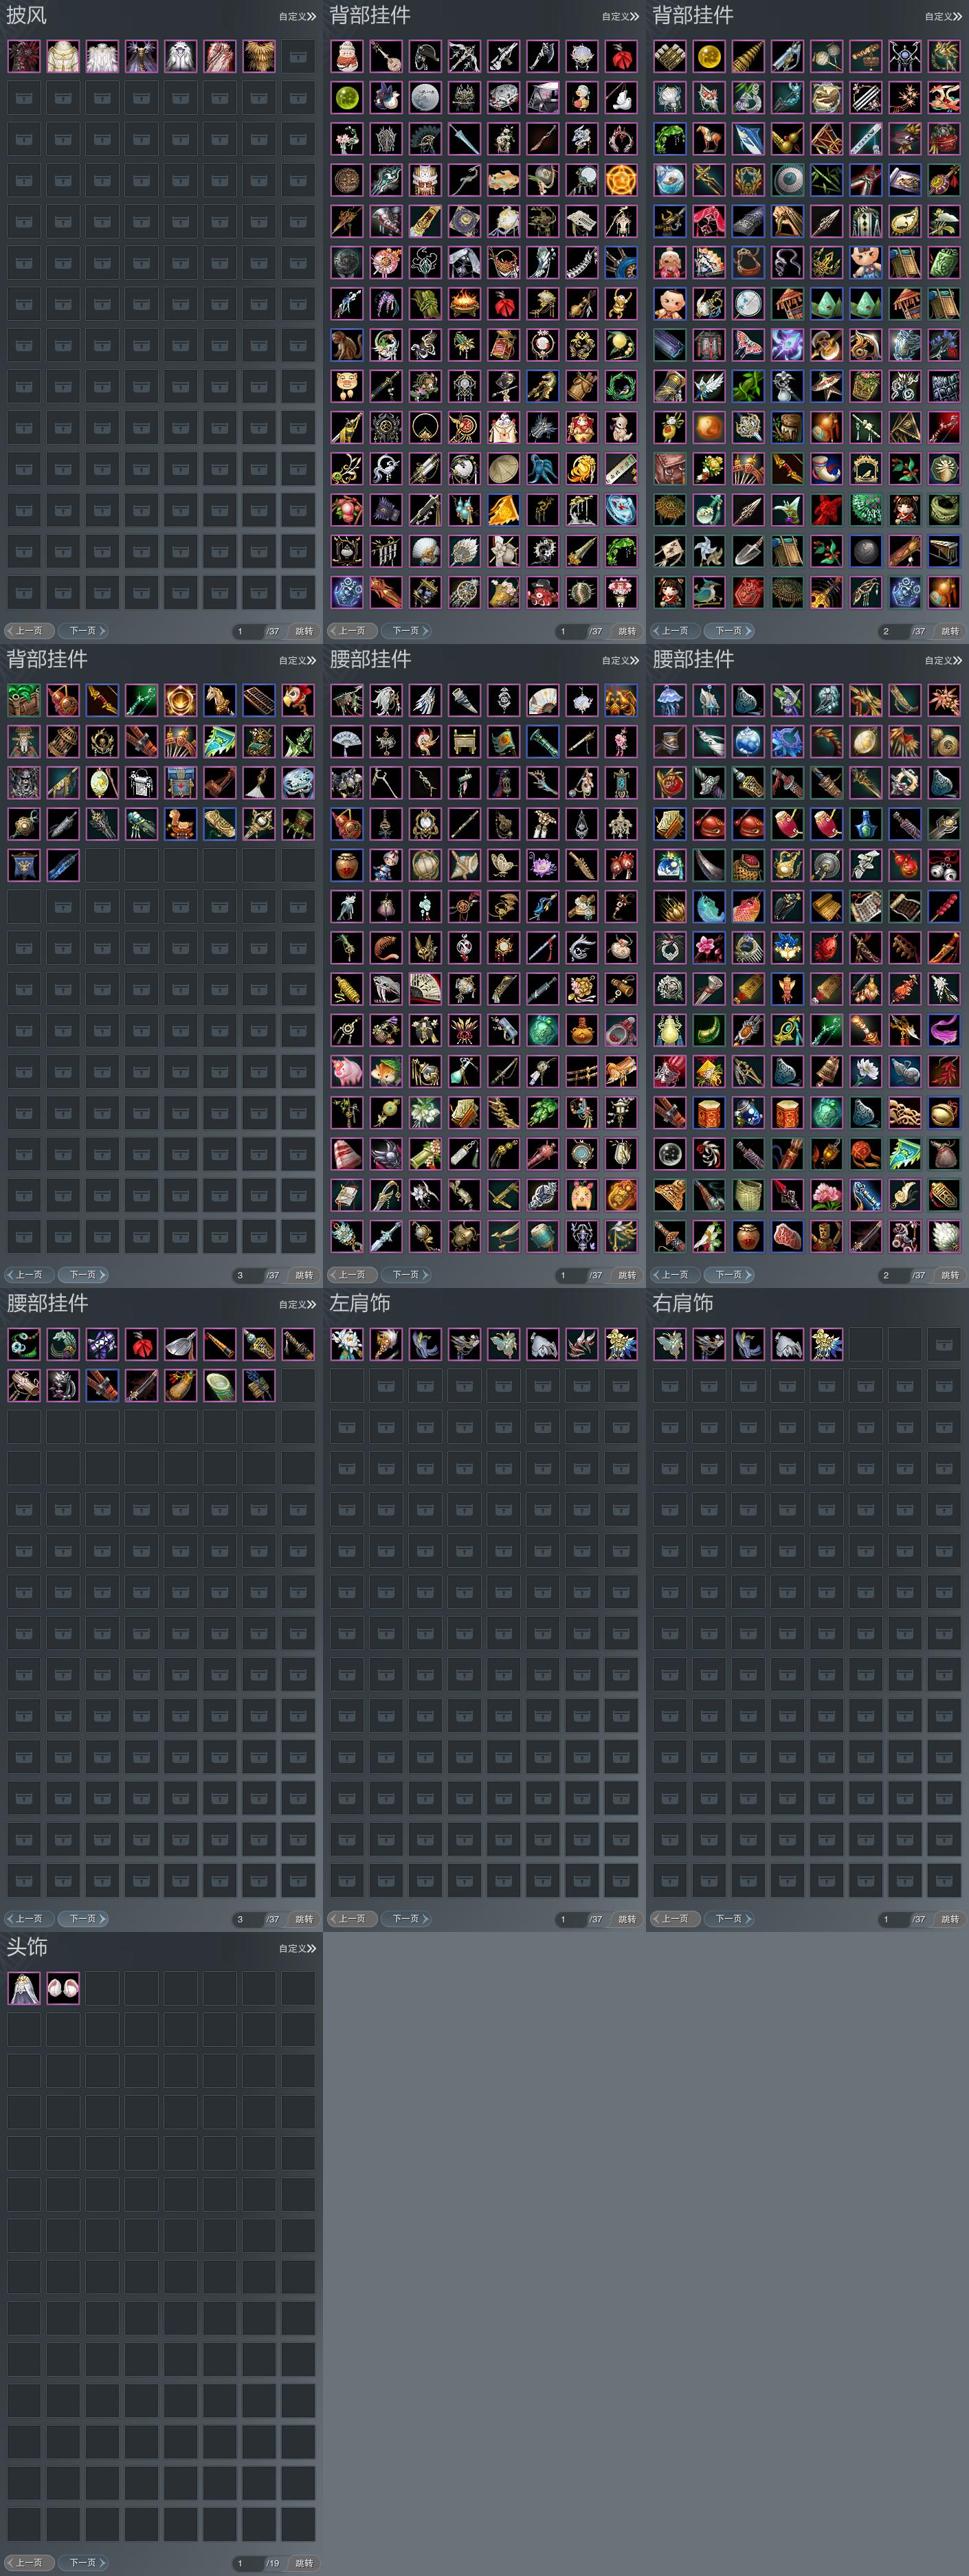Pick the yellow flower icon in 右肩饰
The height and width of the screenshot is (2576, 969).
click(827, 1344)
